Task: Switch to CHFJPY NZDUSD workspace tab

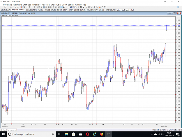Action: 74,10
